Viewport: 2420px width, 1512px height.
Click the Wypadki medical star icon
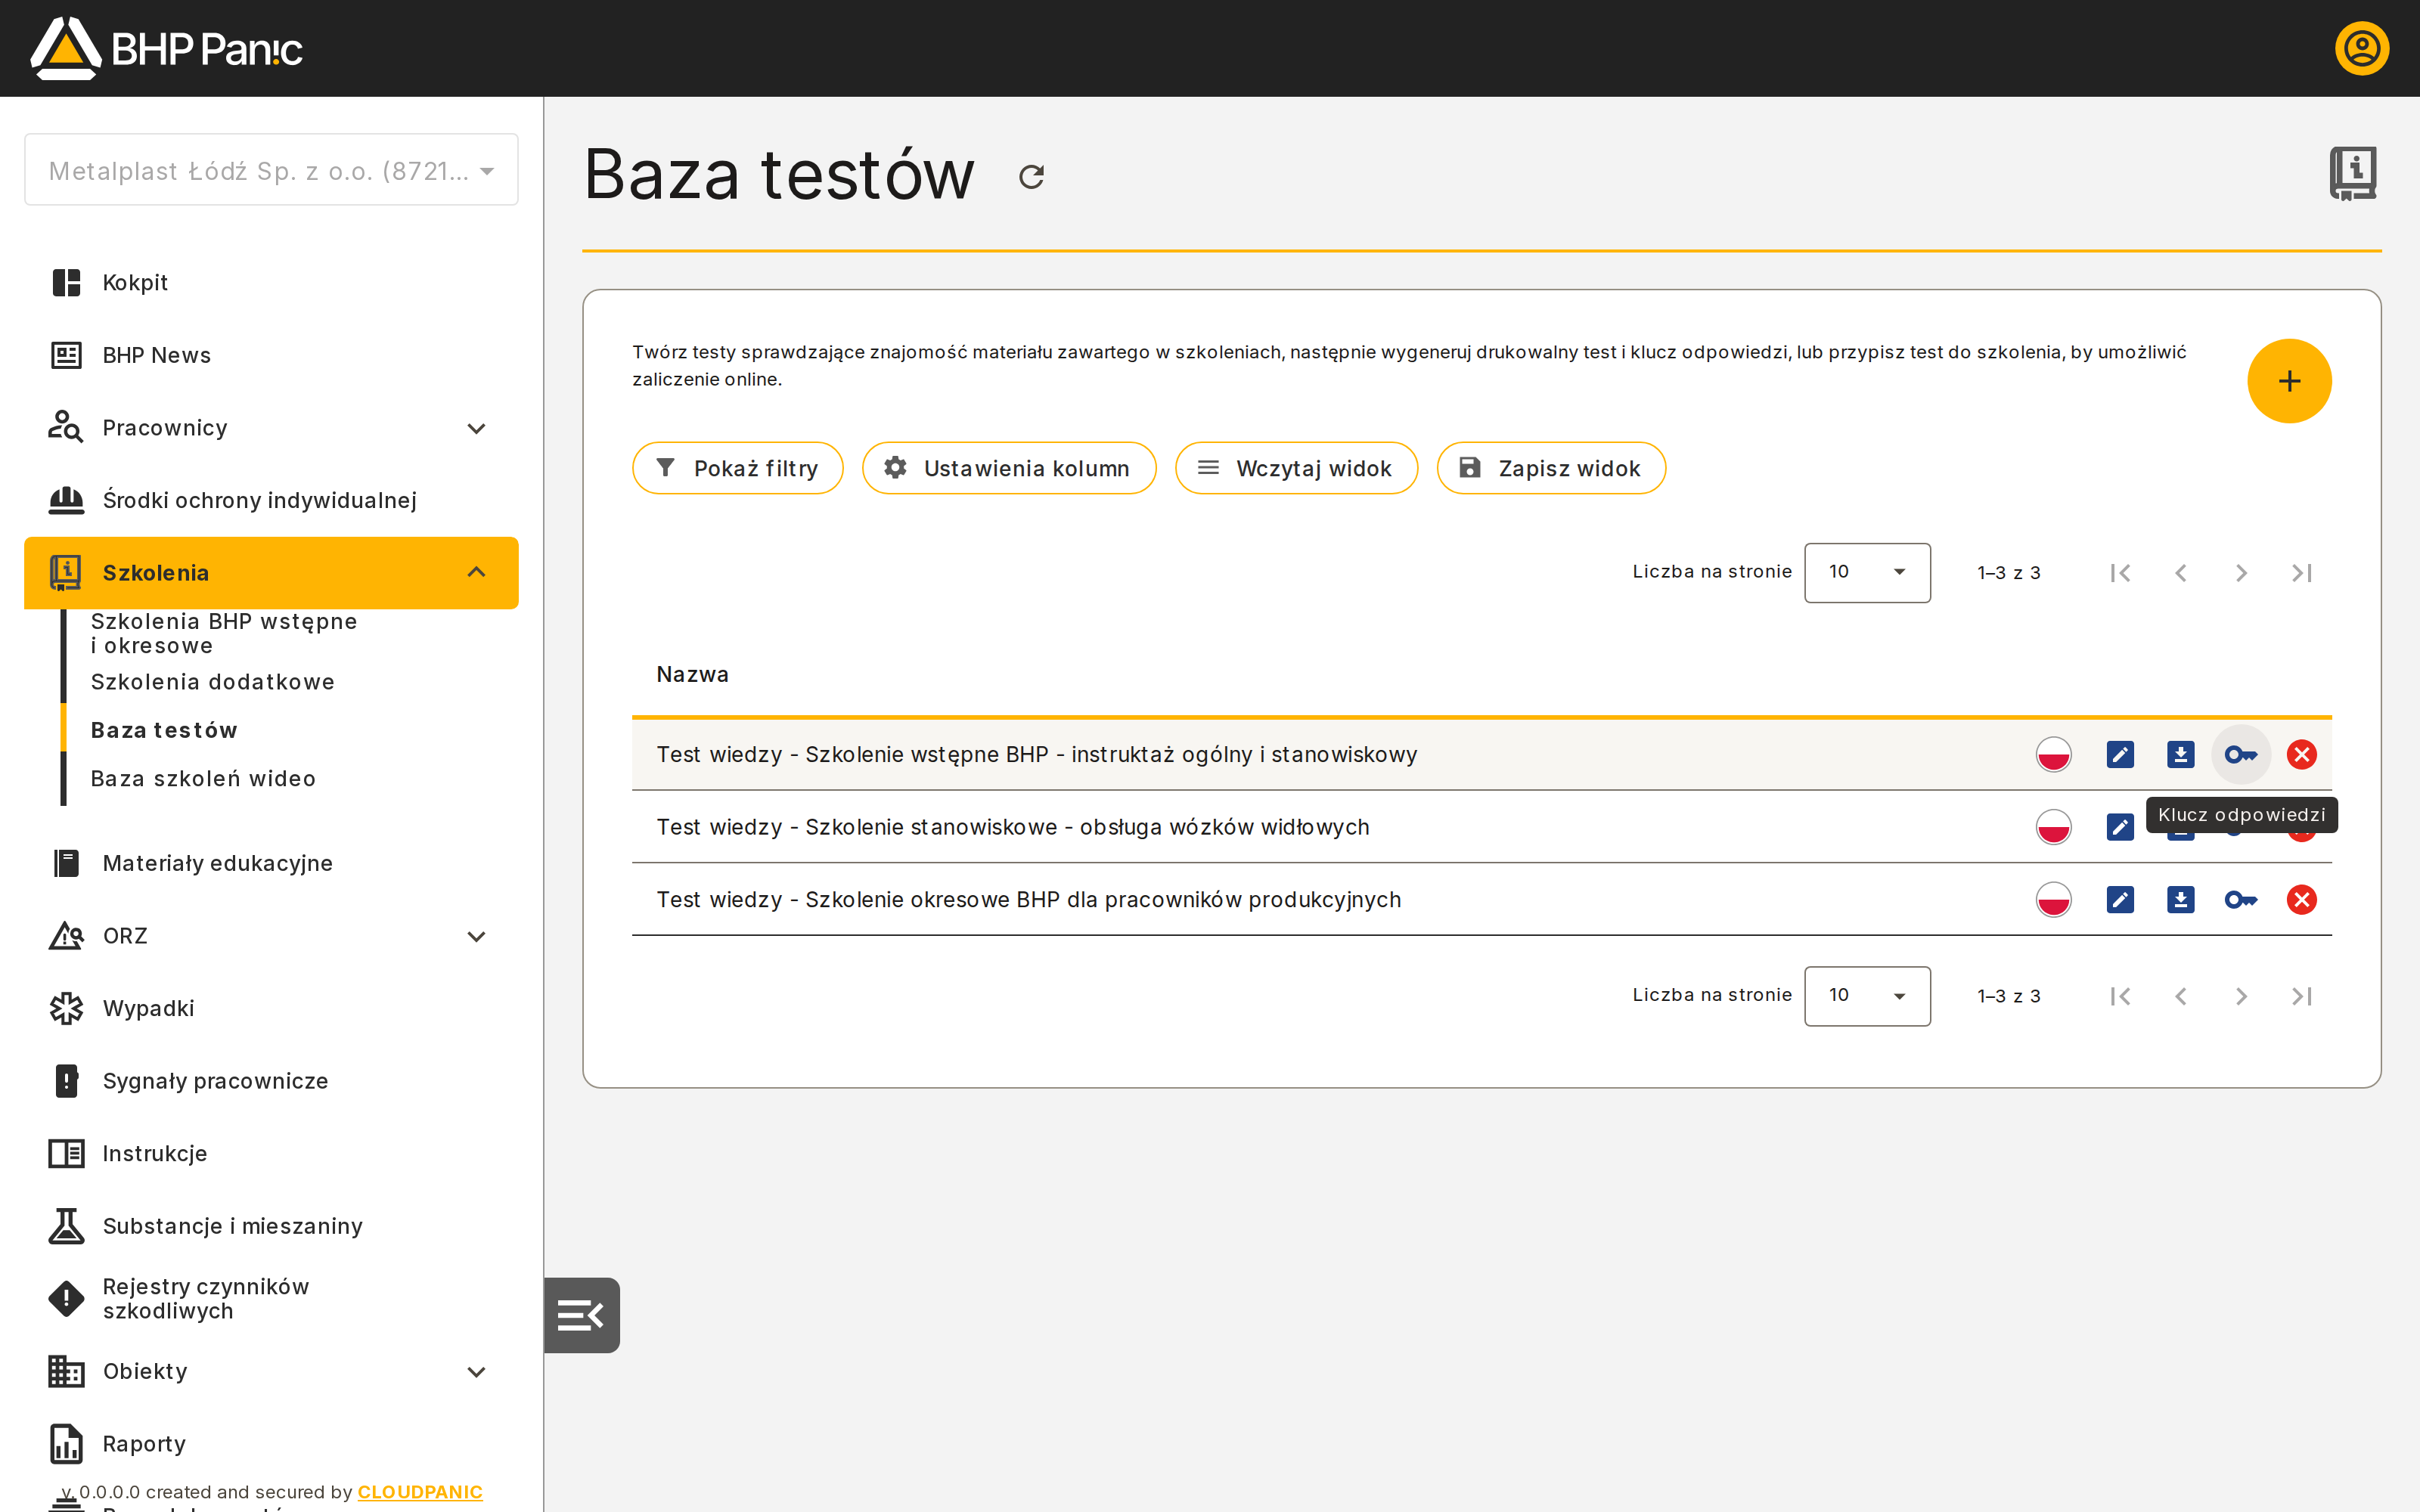[66, 1008]
